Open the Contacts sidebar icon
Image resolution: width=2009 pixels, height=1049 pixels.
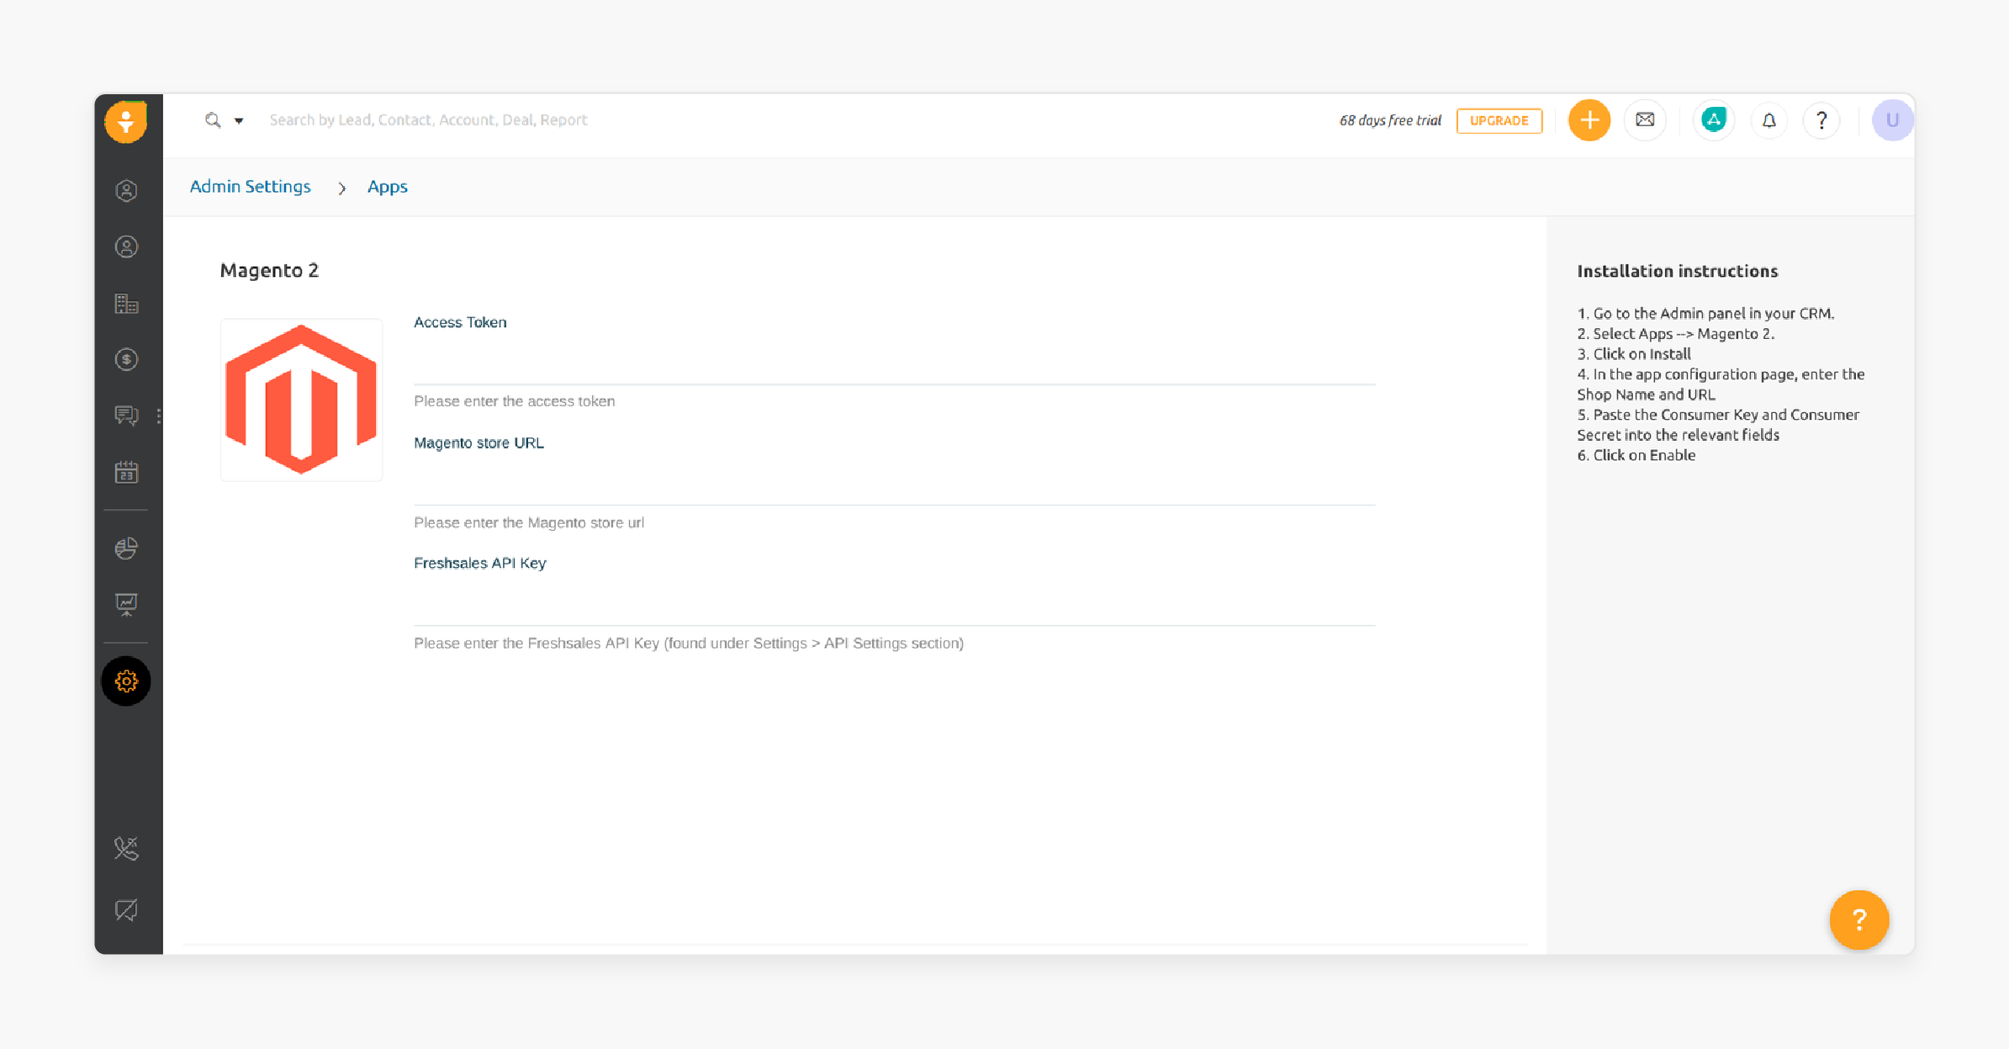click(126, 247)
